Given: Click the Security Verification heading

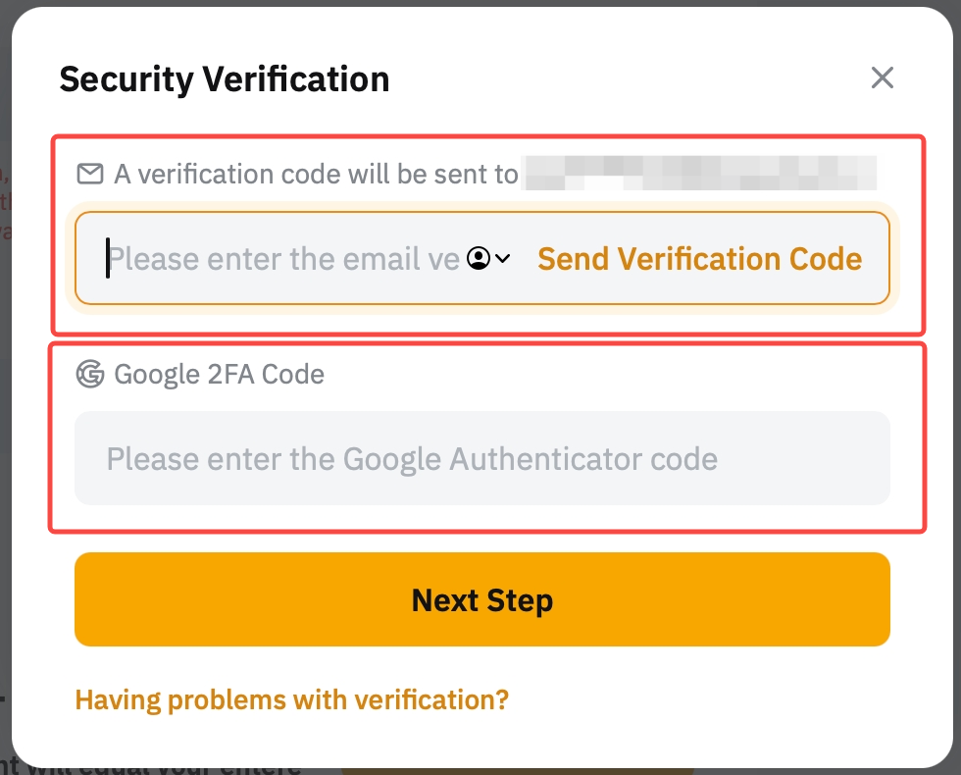Looking at the screenshot, I should point(225,79).
